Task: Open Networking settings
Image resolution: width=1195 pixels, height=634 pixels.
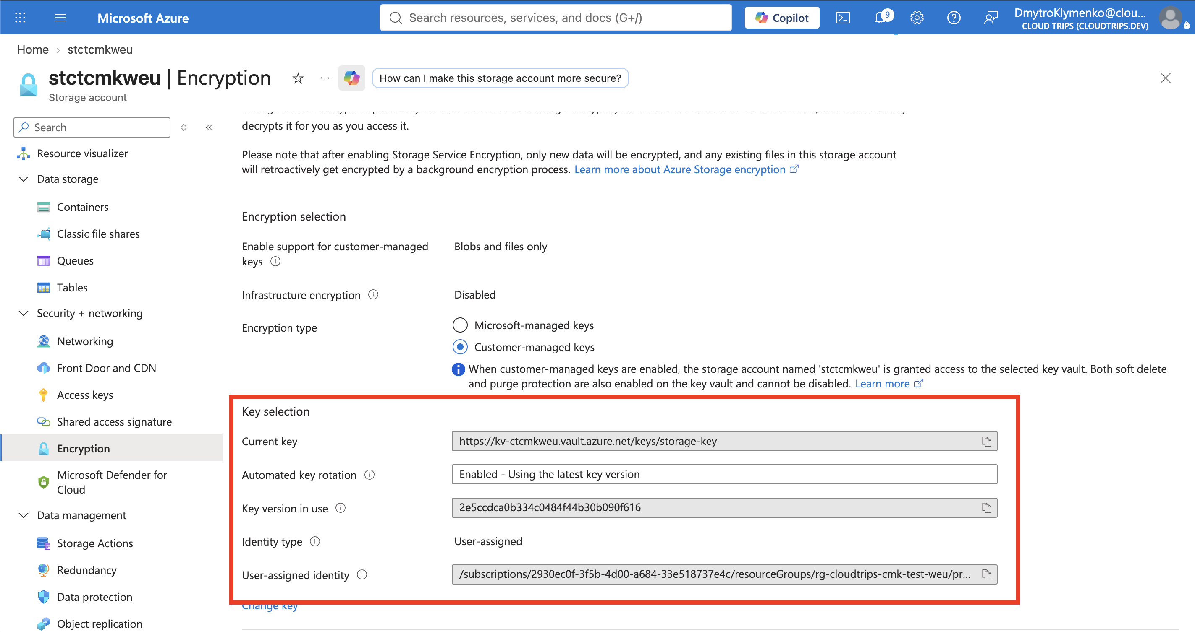Action: tap(85, 341)
